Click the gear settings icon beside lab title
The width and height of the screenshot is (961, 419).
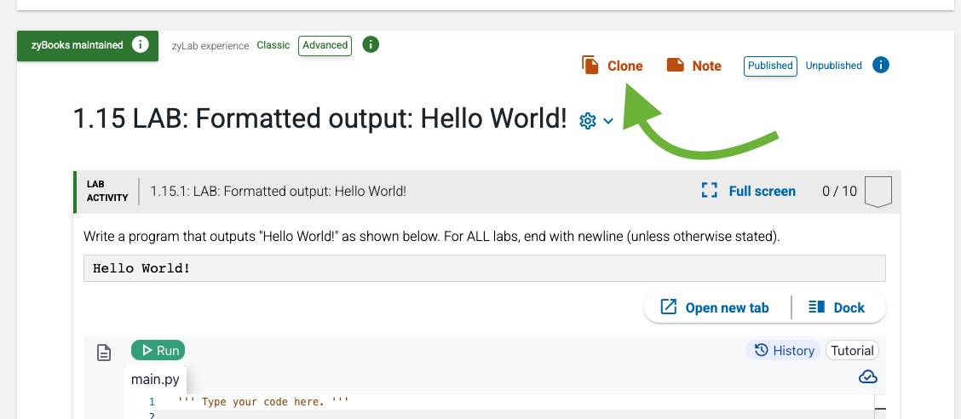588,121
